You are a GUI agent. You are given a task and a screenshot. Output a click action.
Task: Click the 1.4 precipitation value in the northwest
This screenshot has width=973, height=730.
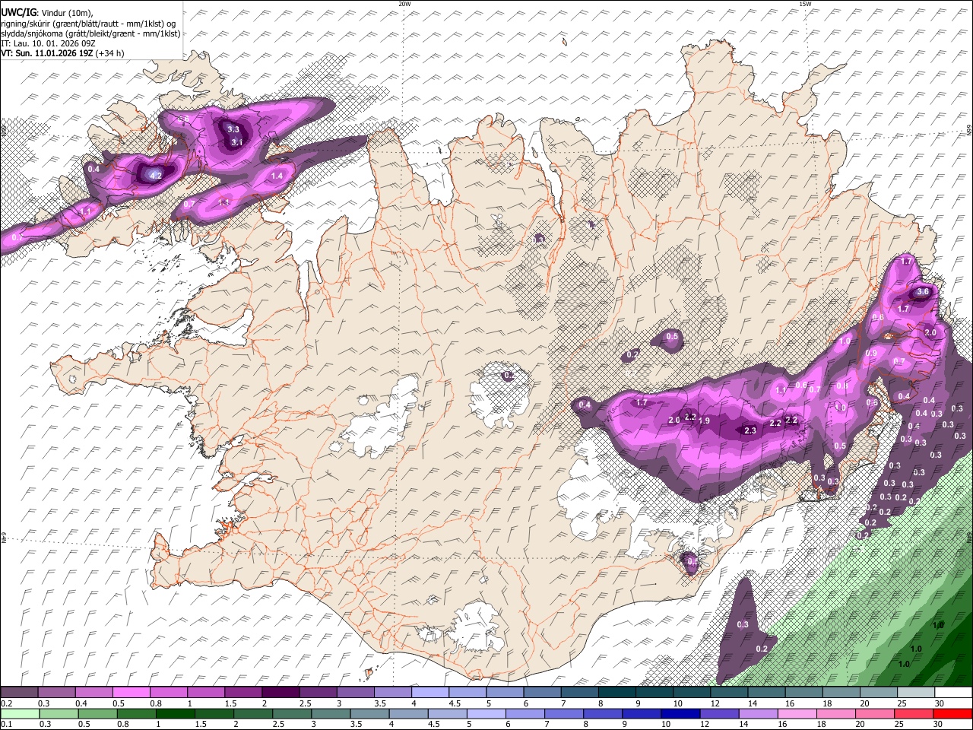pyautogui.click(x=277, y=176)
